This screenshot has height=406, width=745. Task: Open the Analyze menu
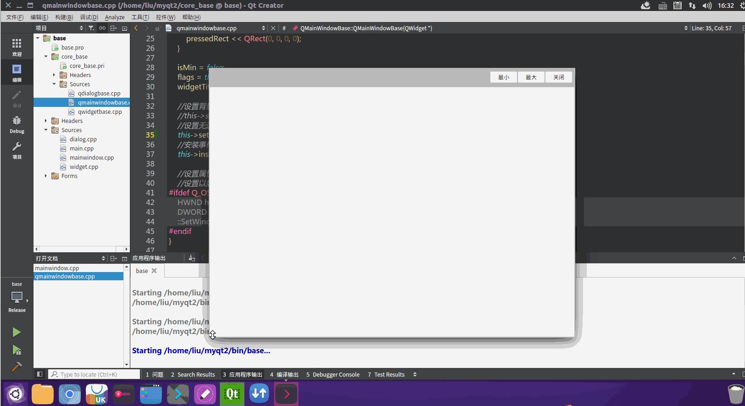pyautogui.click(x=115, y=17)
